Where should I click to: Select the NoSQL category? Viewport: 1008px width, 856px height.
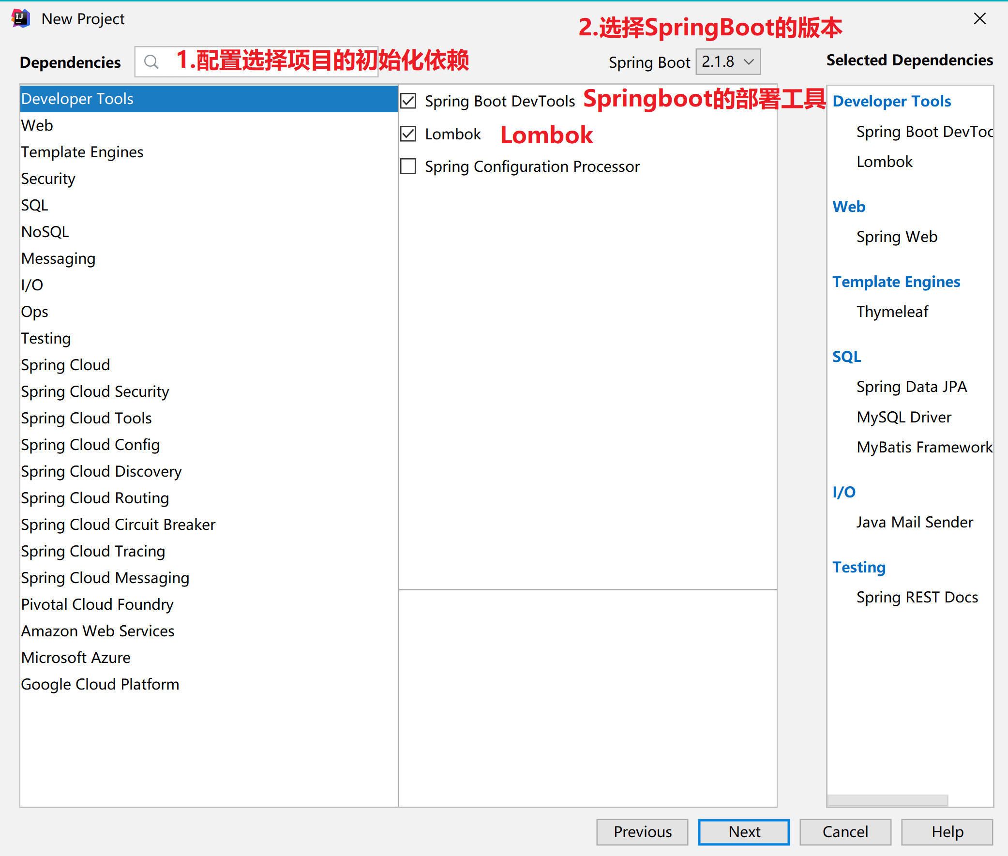pyautogui.click(x=45, y=232)
